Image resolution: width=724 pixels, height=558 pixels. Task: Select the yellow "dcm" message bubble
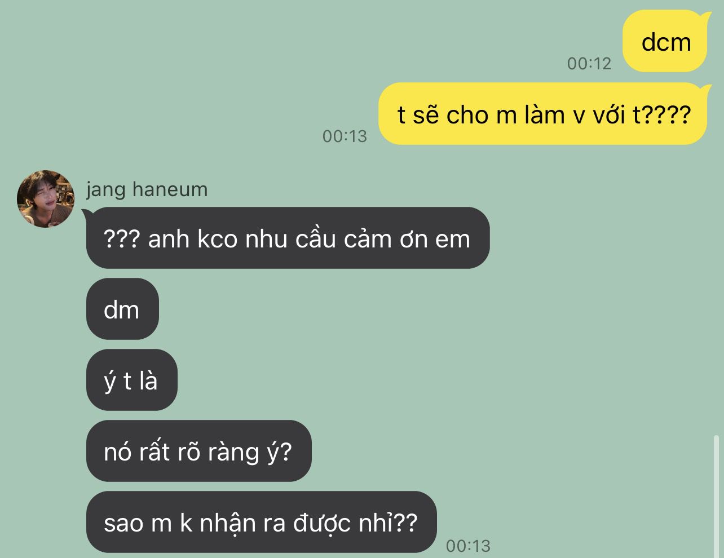click(665, 42)
